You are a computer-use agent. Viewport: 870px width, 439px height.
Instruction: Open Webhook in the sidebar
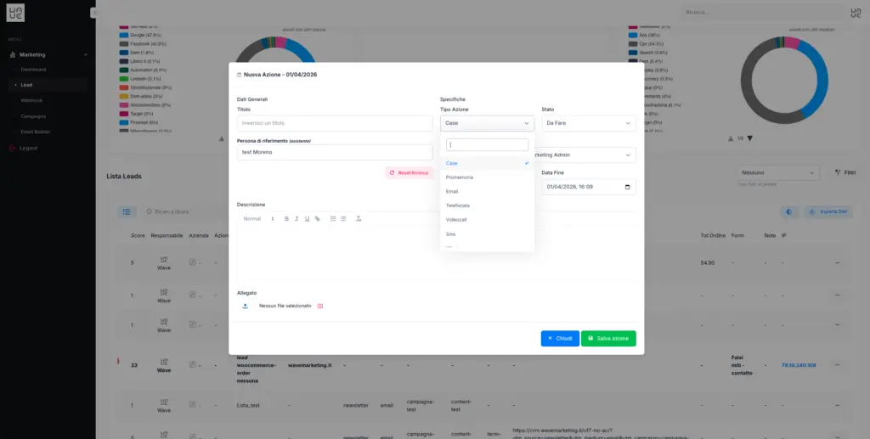(x=31, y=101)
